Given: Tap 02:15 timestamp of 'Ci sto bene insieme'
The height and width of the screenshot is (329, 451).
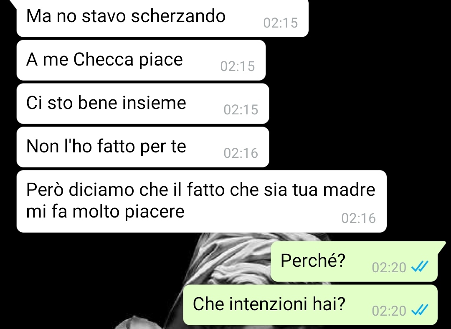Looking at the screenshot, I should pyautogui.click(x=241, y=110).
